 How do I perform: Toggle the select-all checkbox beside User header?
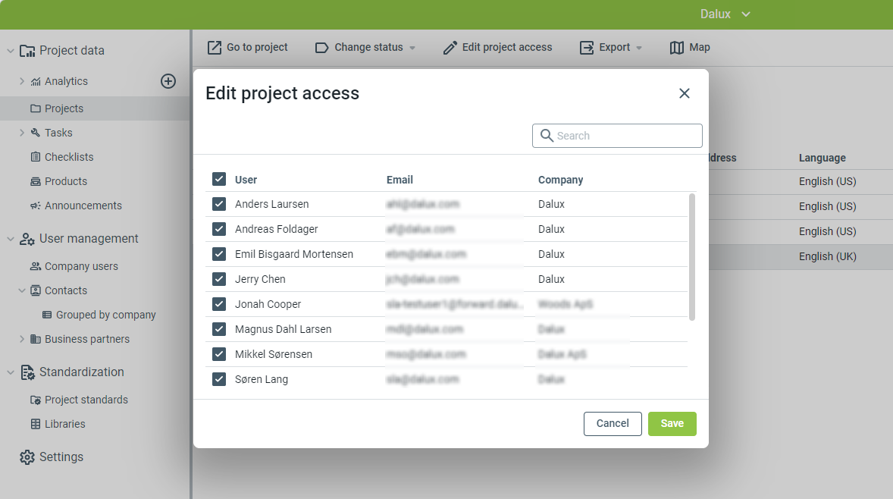(x=219, y=180)
